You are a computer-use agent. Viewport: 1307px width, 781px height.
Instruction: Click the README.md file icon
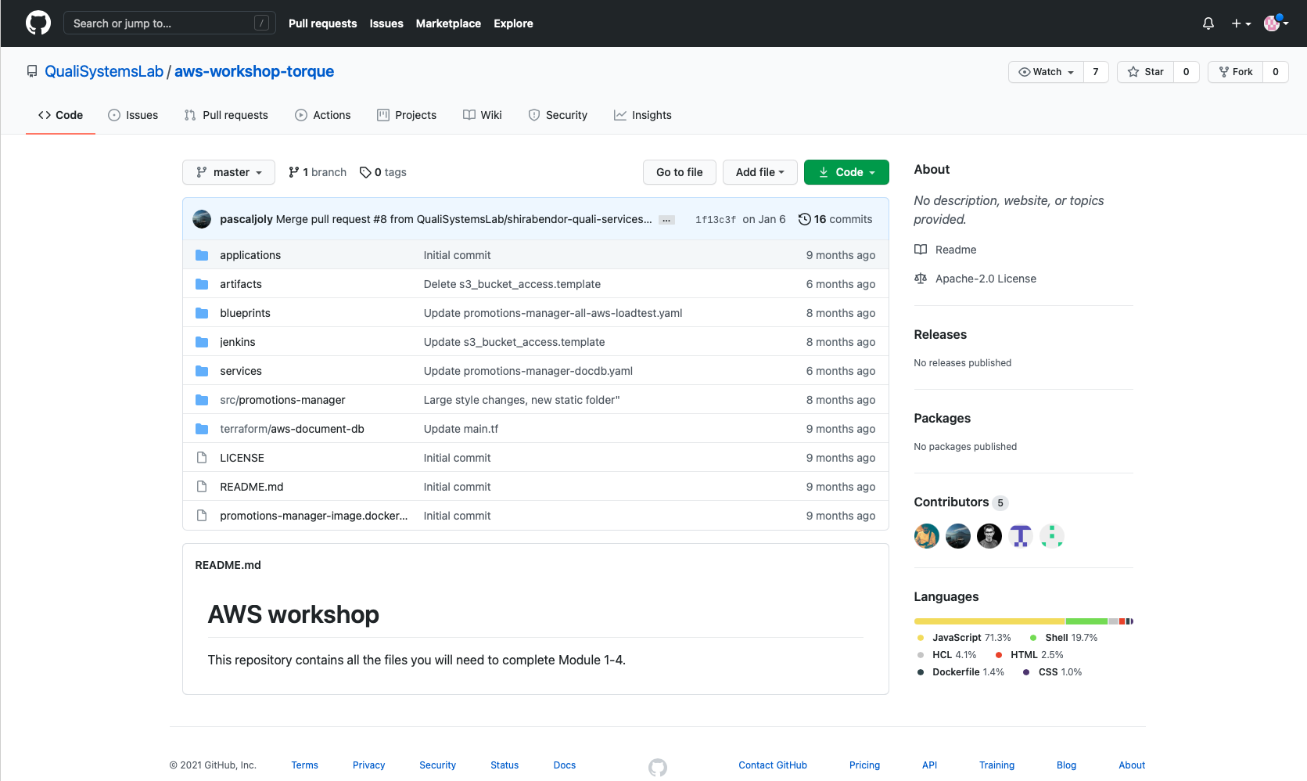click(x=202, y=487)
